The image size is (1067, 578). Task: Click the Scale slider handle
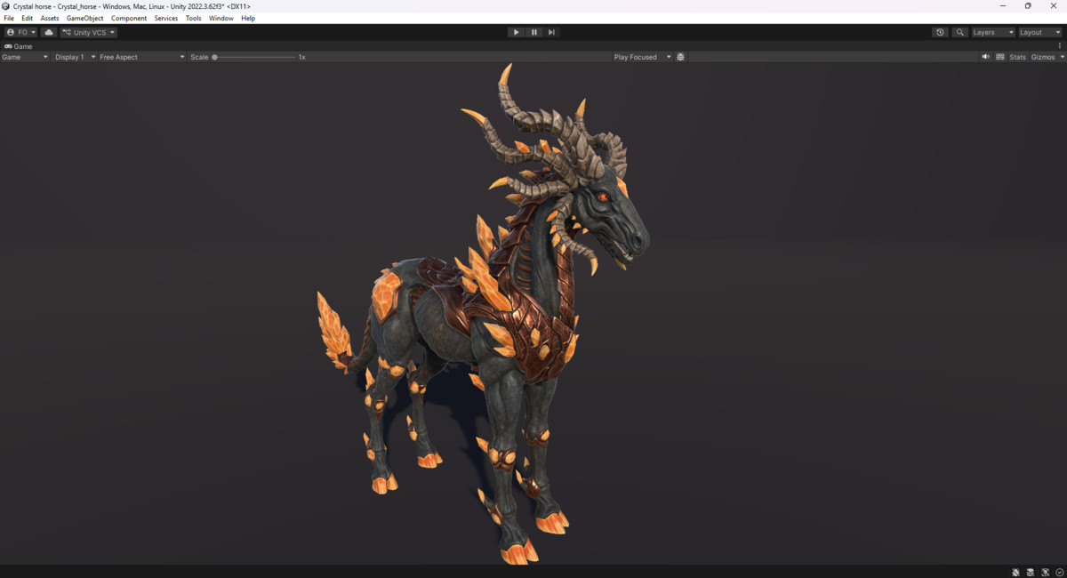point(214,57)
